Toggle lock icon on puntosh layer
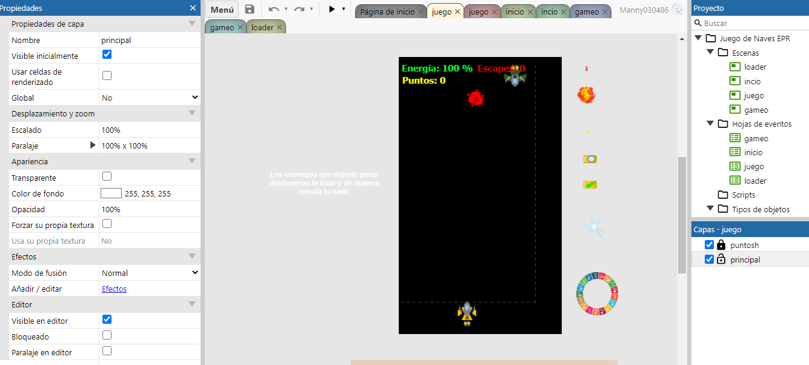 click(721, 245)
